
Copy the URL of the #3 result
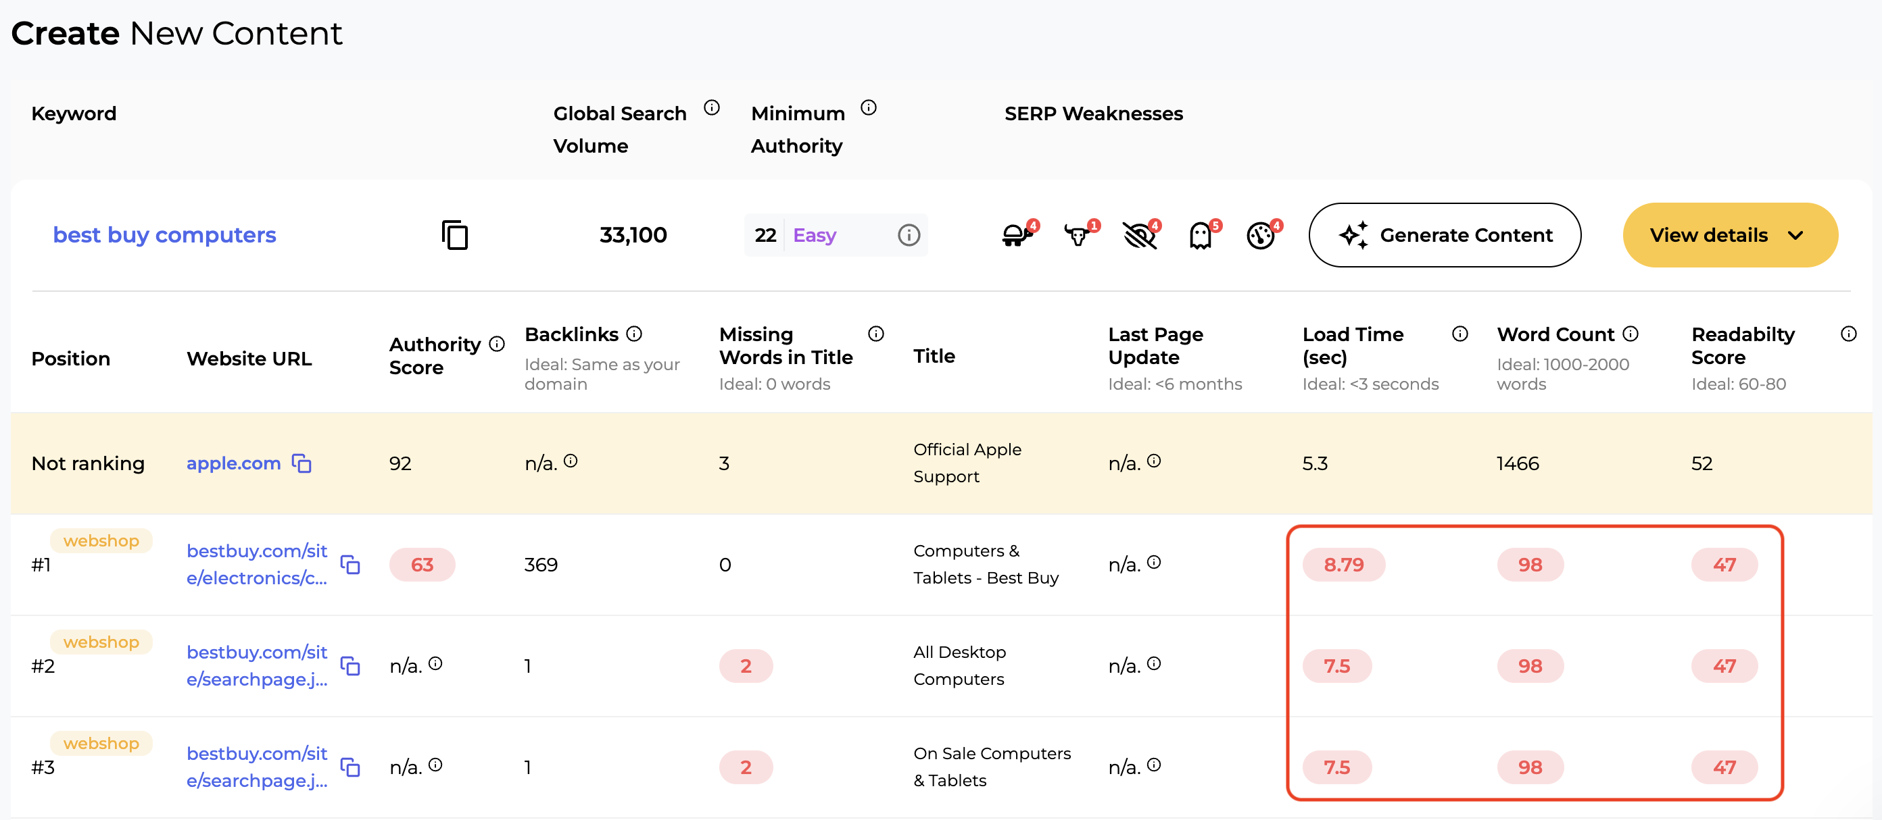(350, 767)
